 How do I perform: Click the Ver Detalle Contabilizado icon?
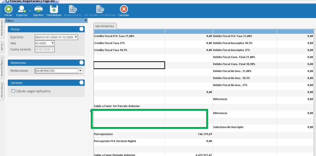(x=100, y=9)
